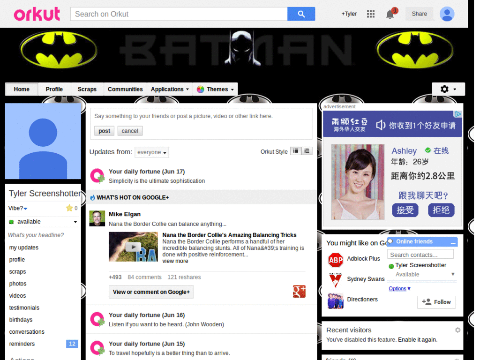Open my updates in sidebar

(24, 247)
